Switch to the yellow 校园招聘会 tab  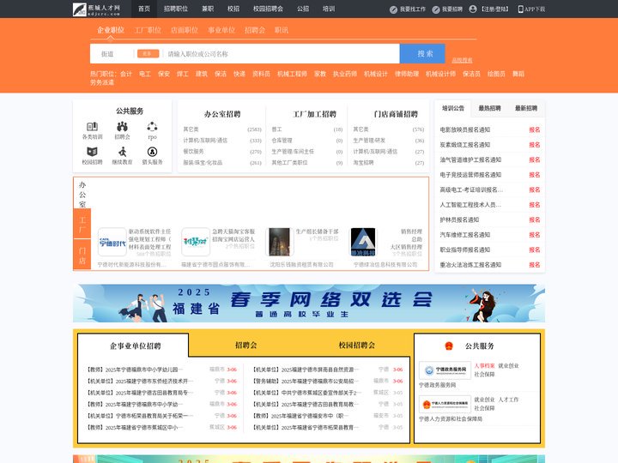click(x=357, y=346)
